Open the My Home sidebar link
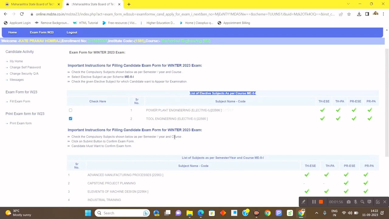 point(16,61)
